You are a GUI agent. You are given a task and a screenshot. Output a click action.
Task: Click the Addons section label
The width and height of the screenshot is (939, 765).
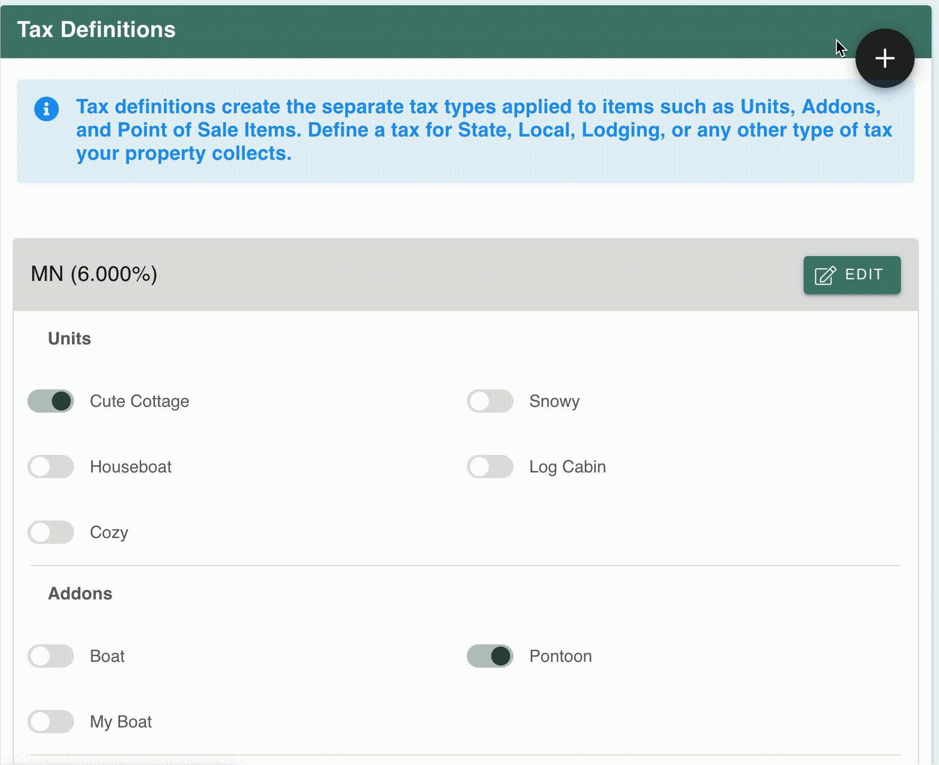coord(80,594)
